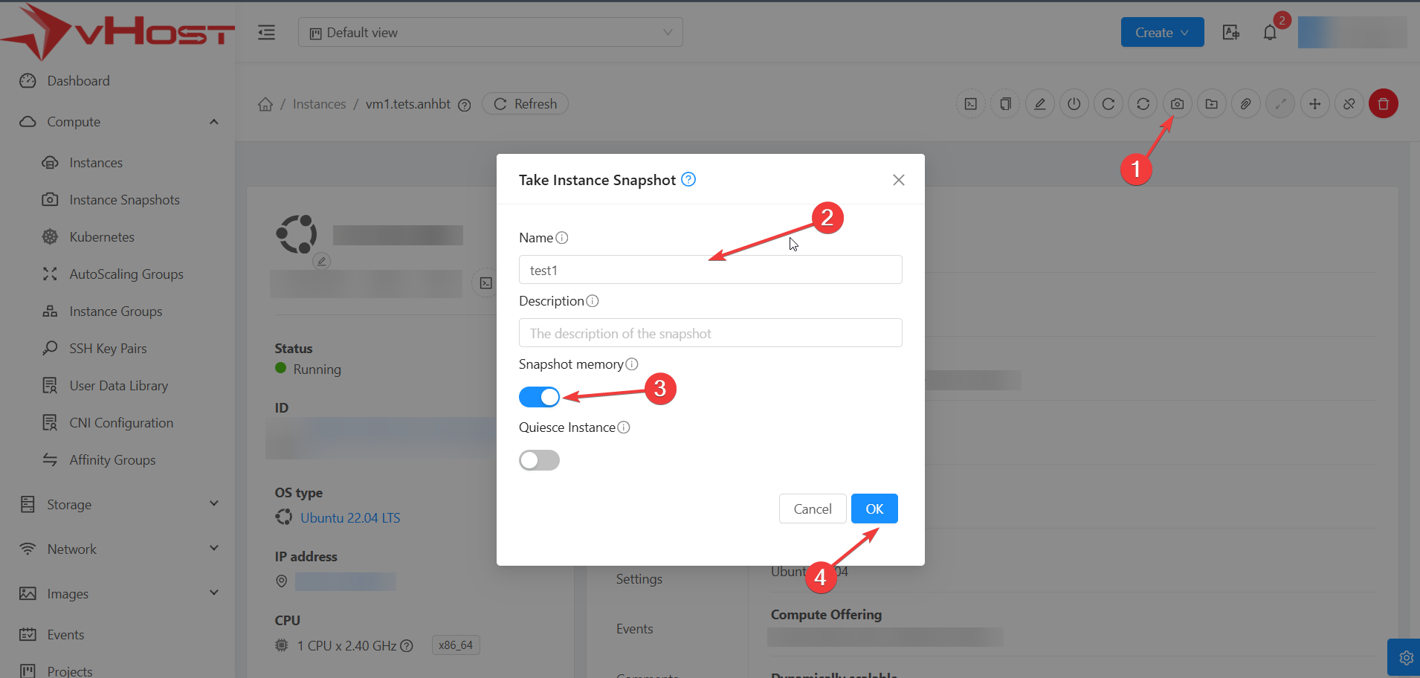Screen dimensions: 1420x678
Task: Click the pencil edit instance icon
Action: pyautogui.click(x=1039, y=104)
